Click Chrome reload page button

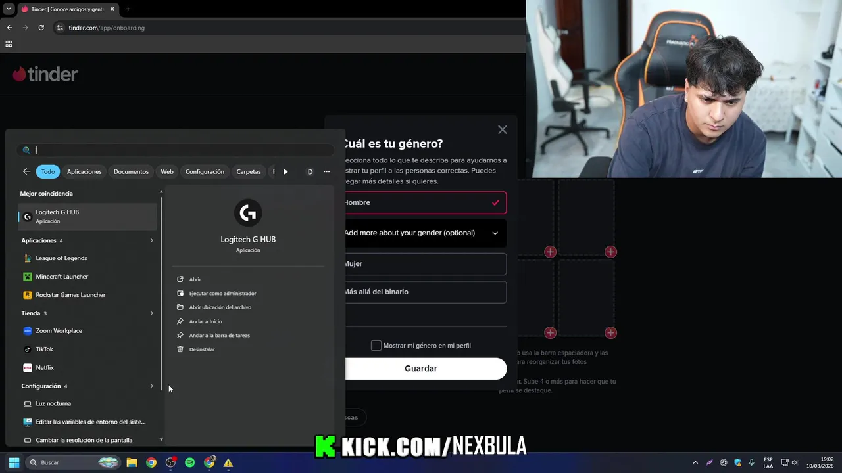[41, 28]
